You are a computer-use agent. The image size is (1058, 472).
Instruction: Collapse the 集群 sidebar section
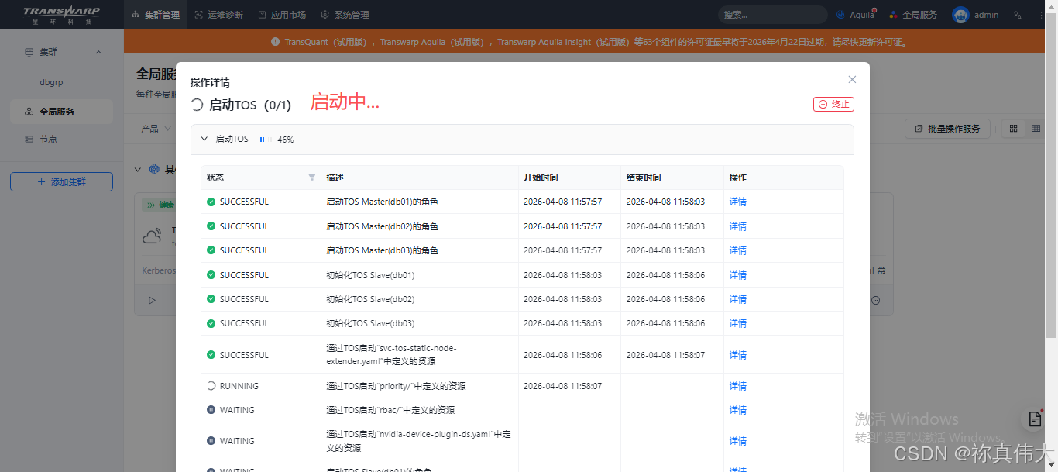click(98, 52)
